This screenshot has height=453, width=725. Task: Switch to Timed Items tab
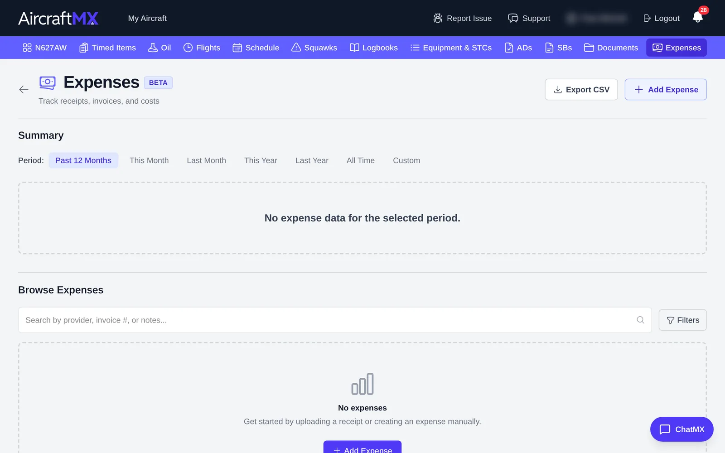[x=107, y=48]
